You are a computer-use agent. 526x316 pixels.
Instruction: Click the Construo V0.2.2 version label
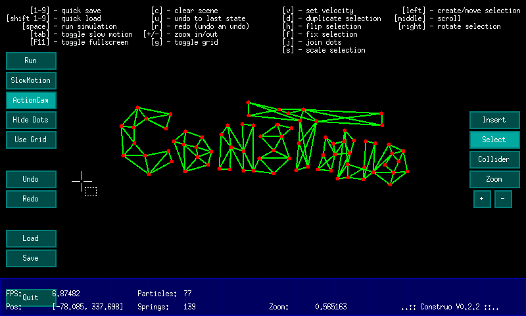click(450, 307)
